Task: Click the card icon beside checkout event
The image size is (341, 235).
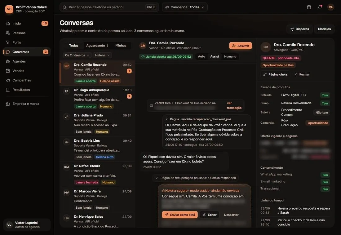Action: (x=151, y=105)
